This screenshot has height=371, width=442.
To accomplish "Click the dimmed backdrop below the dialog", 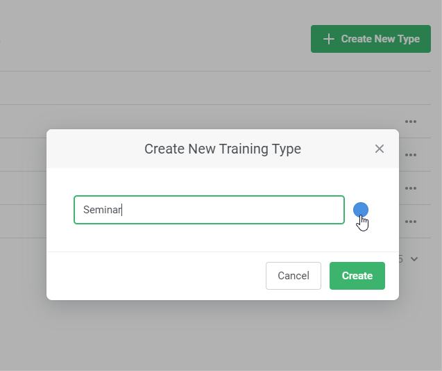I will 222,337.
